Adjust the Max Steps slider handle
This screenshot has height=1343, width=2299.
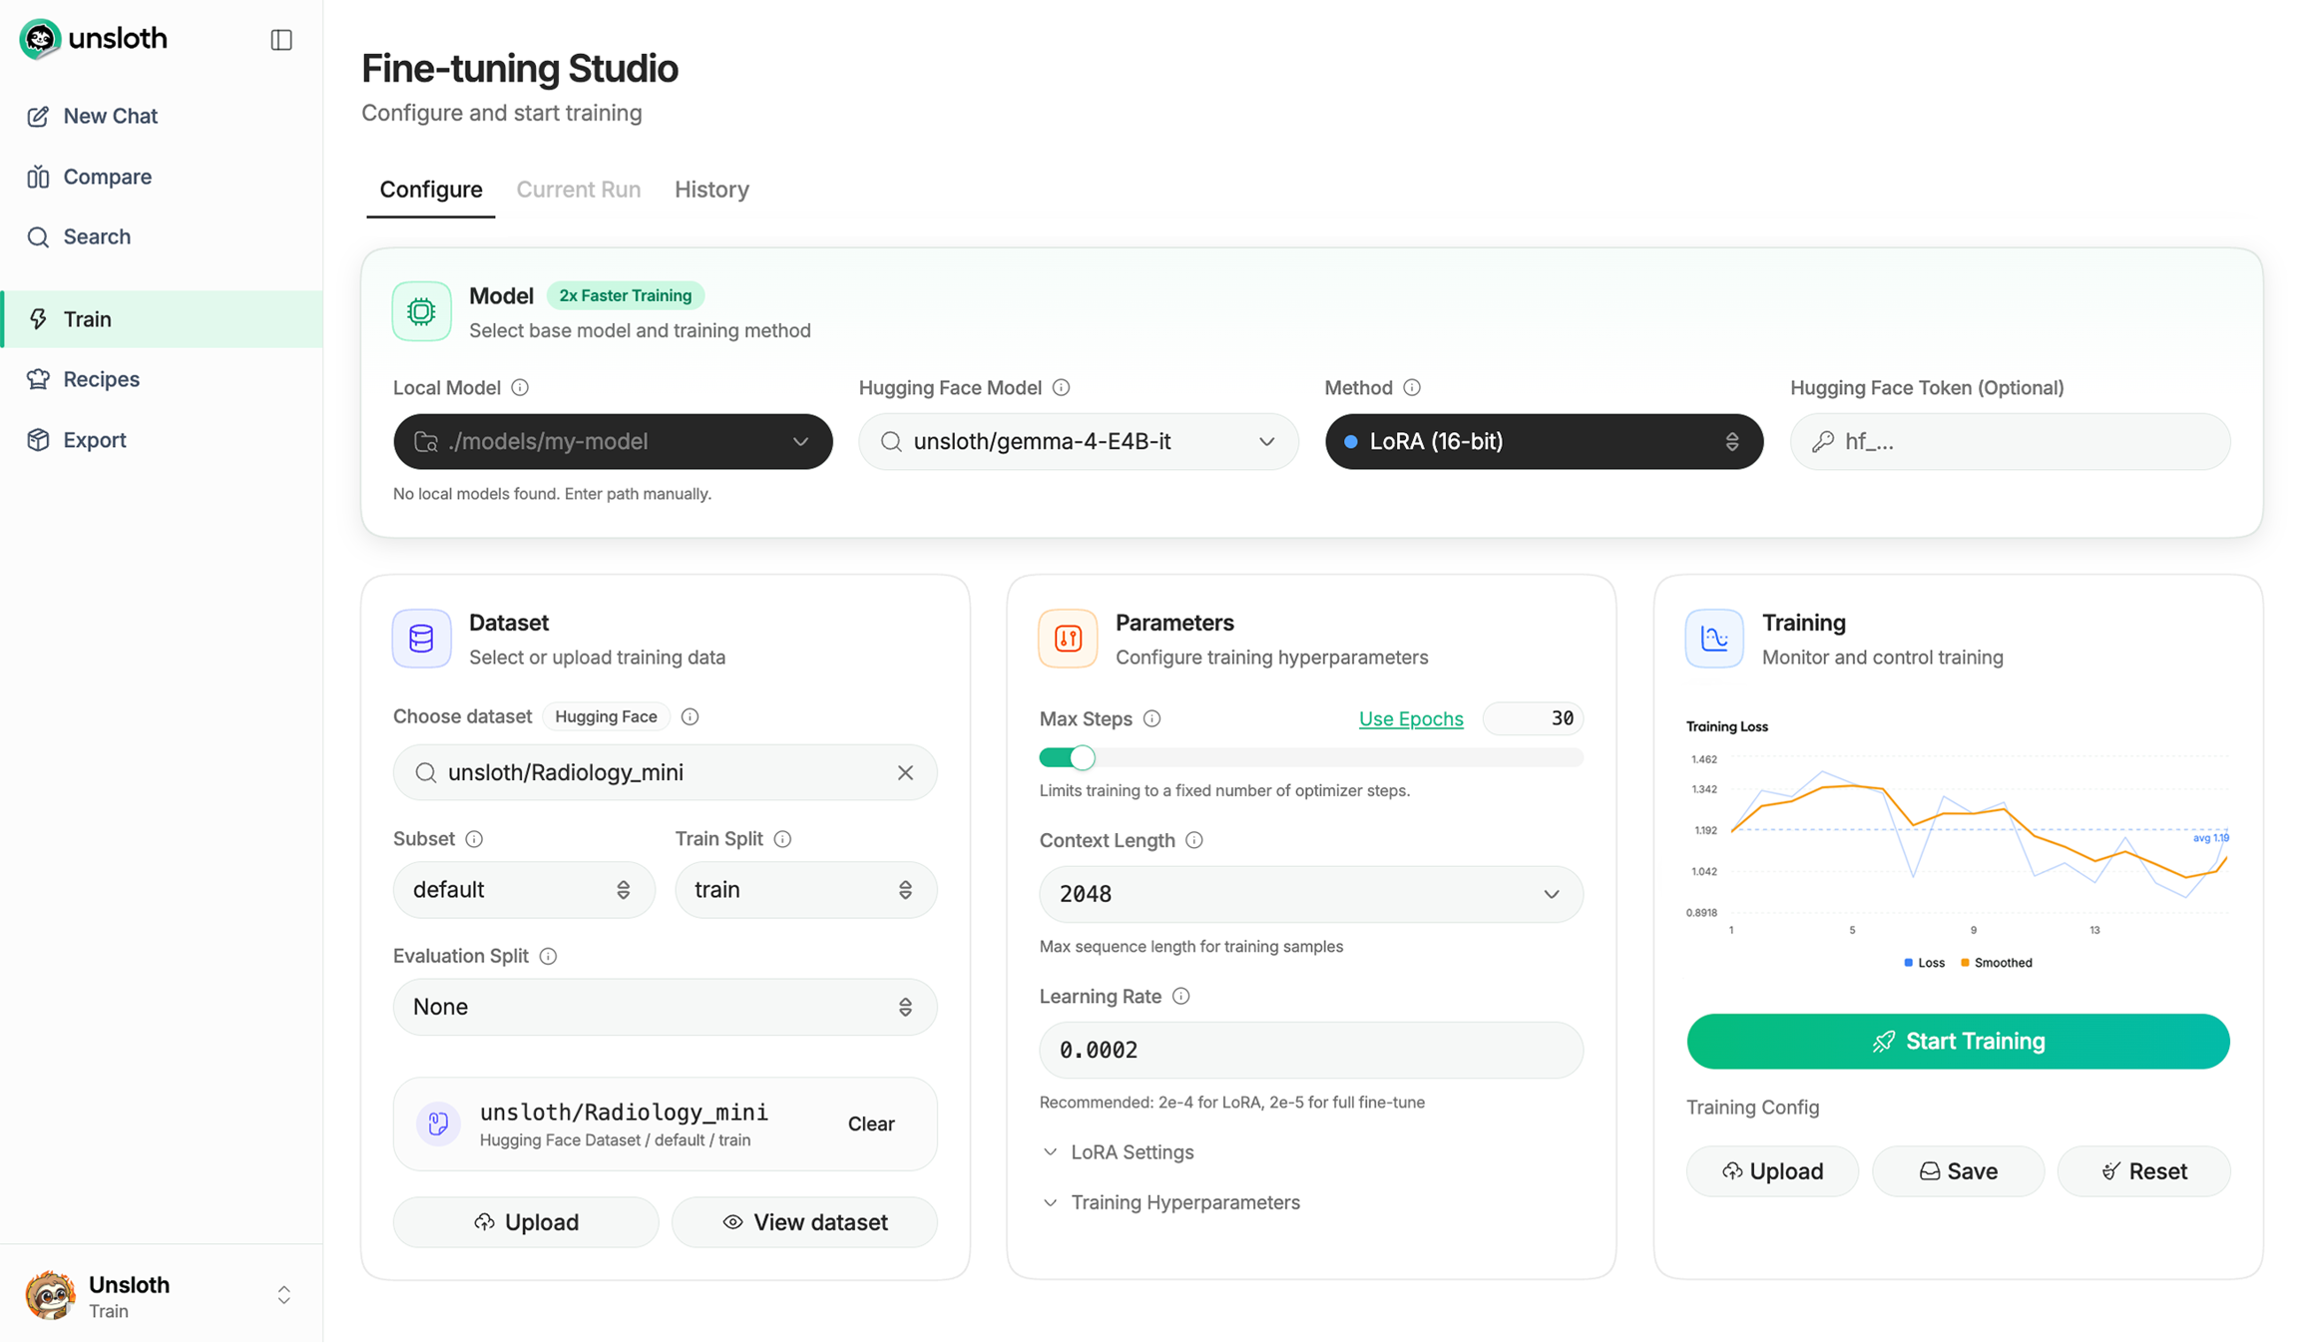pyautogui.click(x=1082, y=758)
